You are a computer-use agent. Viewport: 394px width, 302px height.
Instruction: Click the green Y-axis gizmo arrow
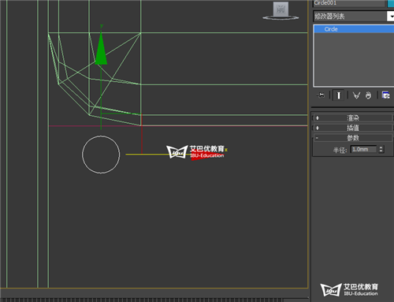click(x=101, y=48)
